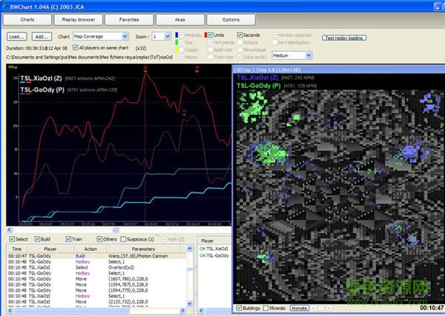
Task: Click the Minerals color swatch
Action: [177, 35]
